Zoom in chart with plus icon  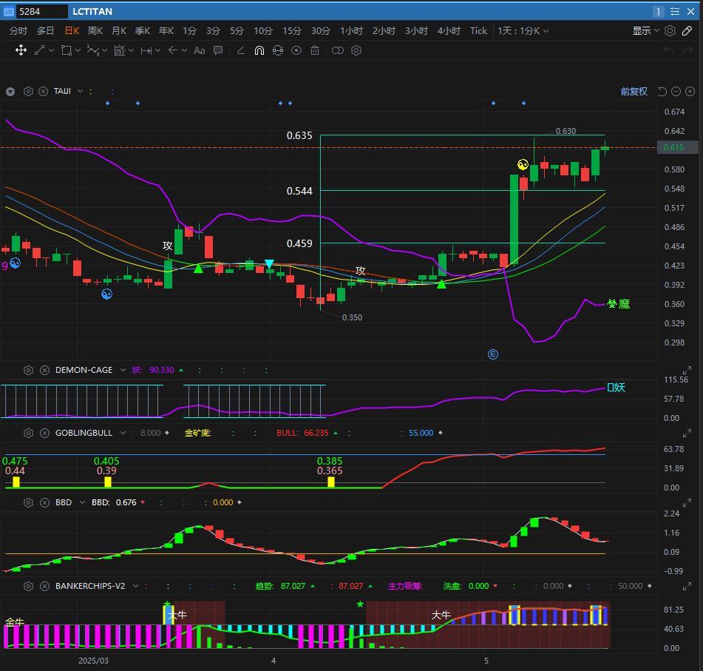click(690, 92)
